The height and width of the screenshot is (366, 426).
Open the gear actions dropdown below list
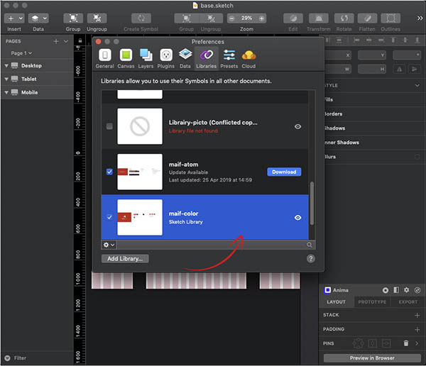(109, 245)
